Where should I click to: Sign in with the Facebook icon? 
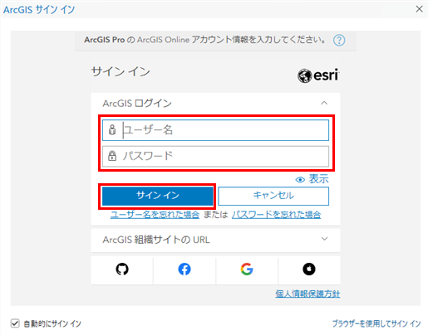pyautogui.click(x=184, y=269)
